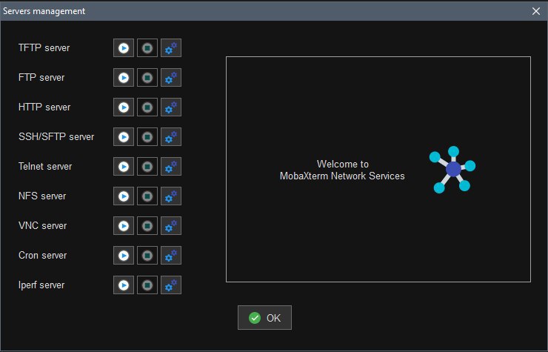This screenshot has height=352, width=548.
Task: Select the 'HTTP server' label
Action: point(44,107)
